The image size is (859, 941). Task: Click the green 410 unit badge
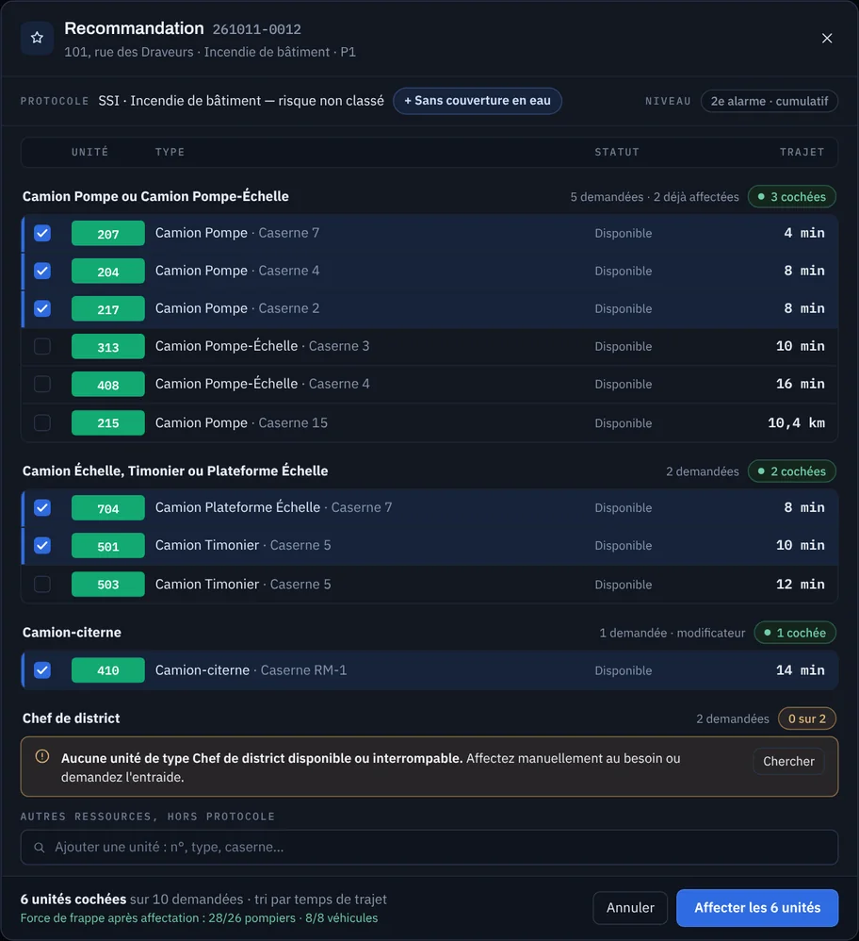108,670
